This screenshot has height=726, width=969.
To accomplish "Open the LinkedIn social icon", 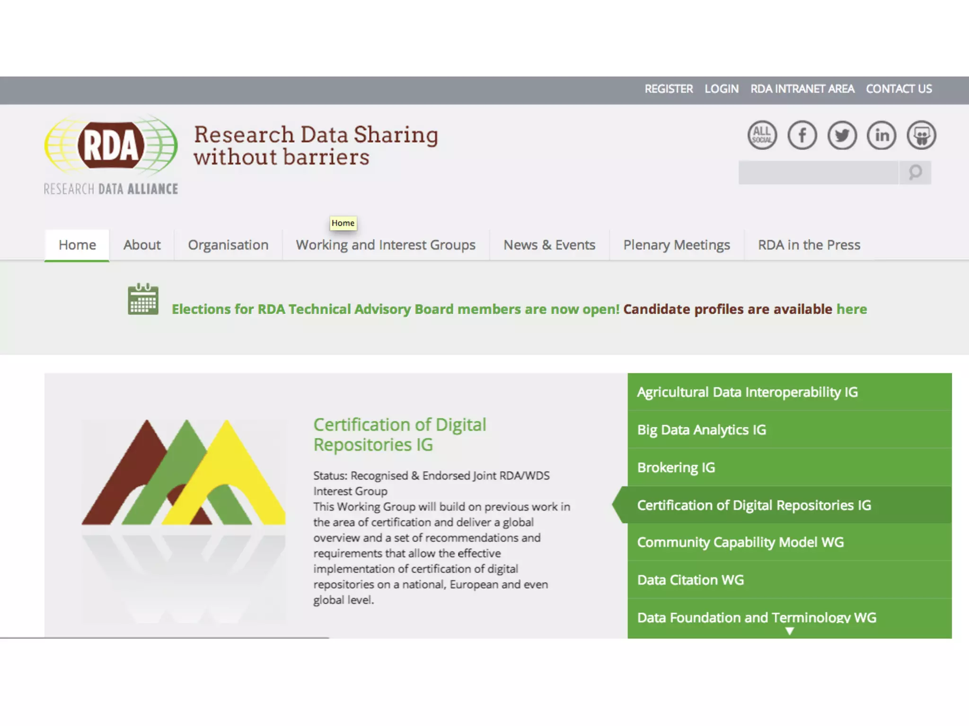I will tap(881, 135).
